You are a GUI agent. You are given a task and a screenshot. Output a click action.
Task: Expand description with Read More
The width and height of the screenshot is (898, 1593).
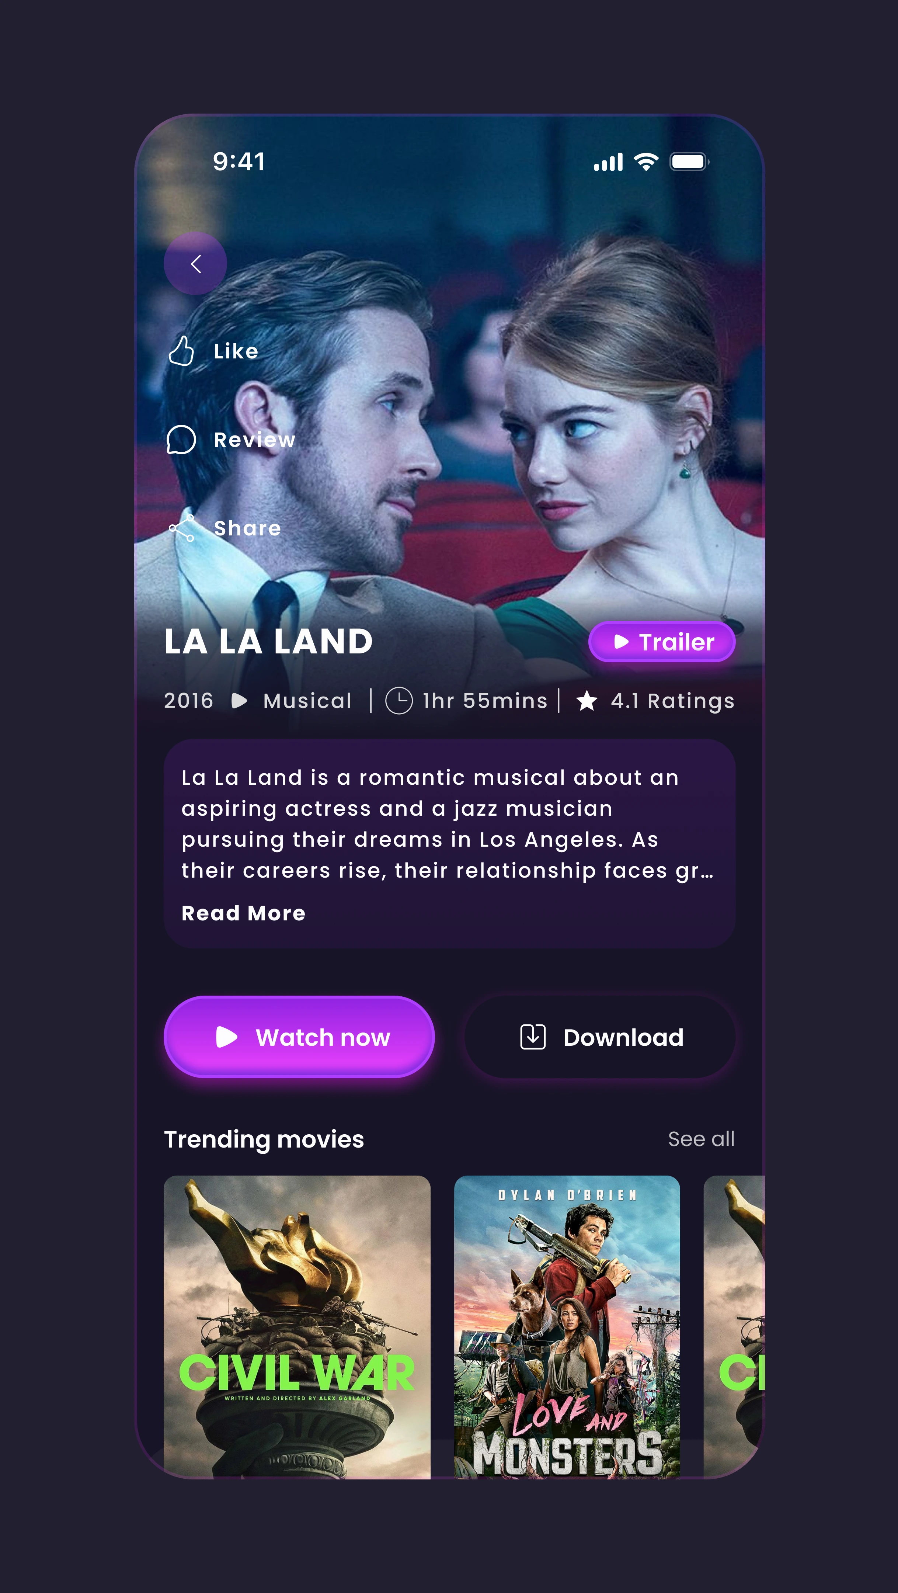point(244,913)
